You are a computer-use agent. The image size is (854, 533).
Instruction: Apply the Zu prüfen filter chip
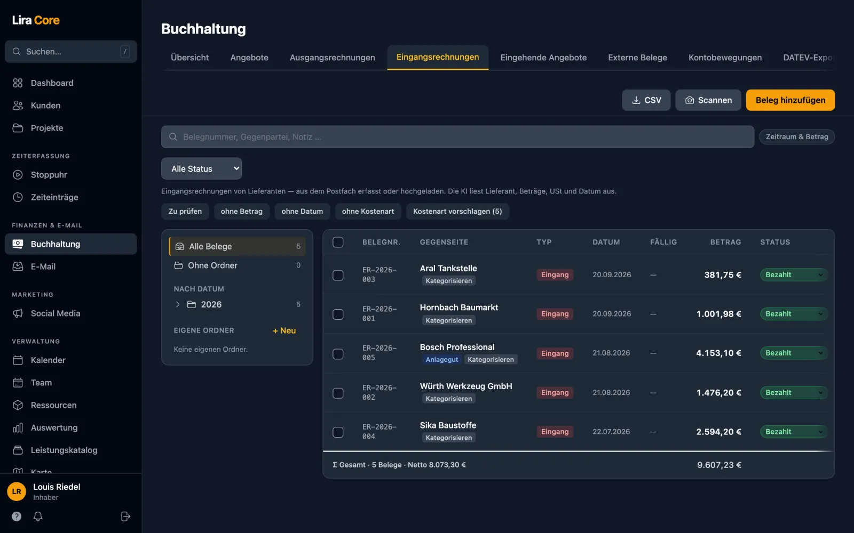[x=185, y=212]
